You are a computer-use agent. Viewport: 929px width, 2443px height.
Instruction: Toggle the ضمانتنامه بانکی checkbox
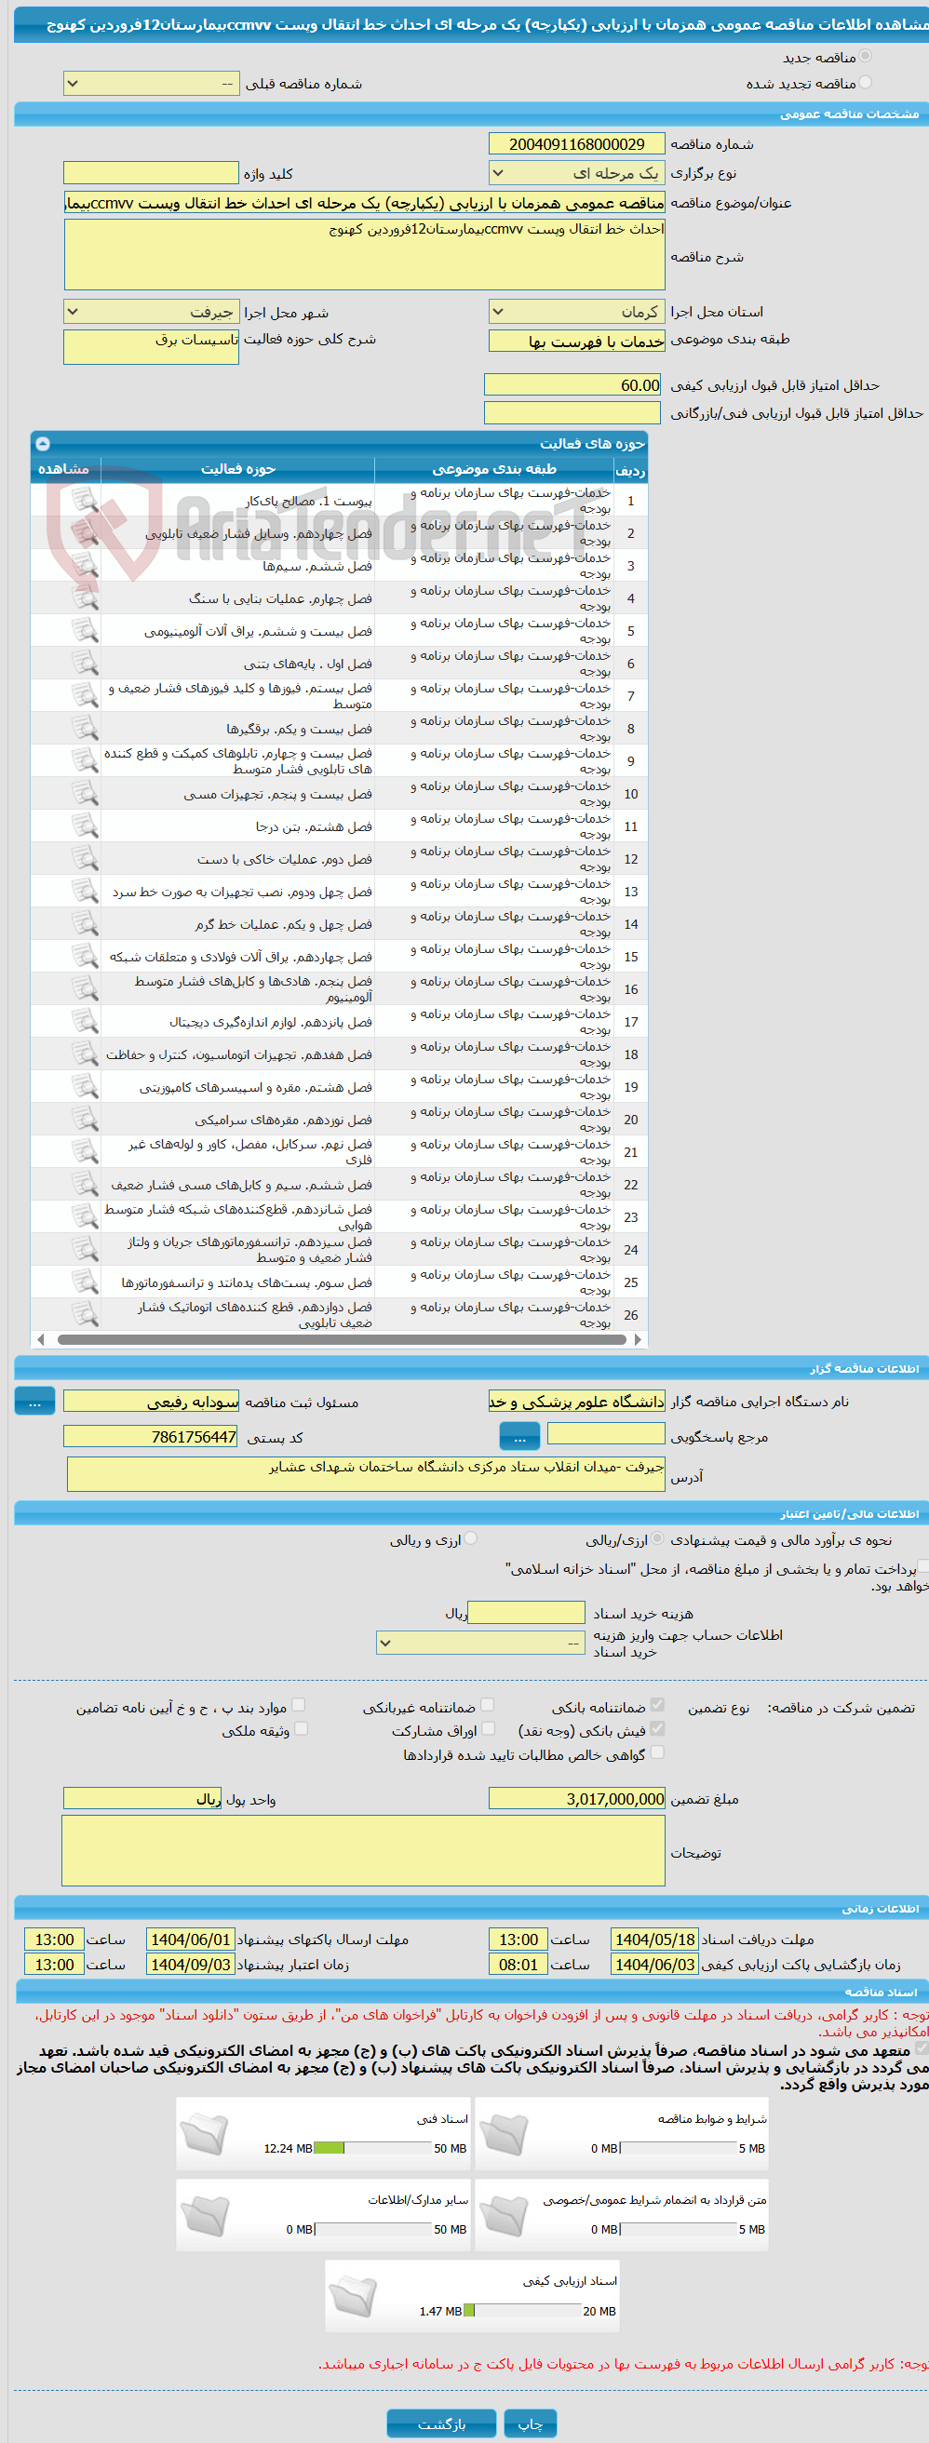coord(656,1705)
